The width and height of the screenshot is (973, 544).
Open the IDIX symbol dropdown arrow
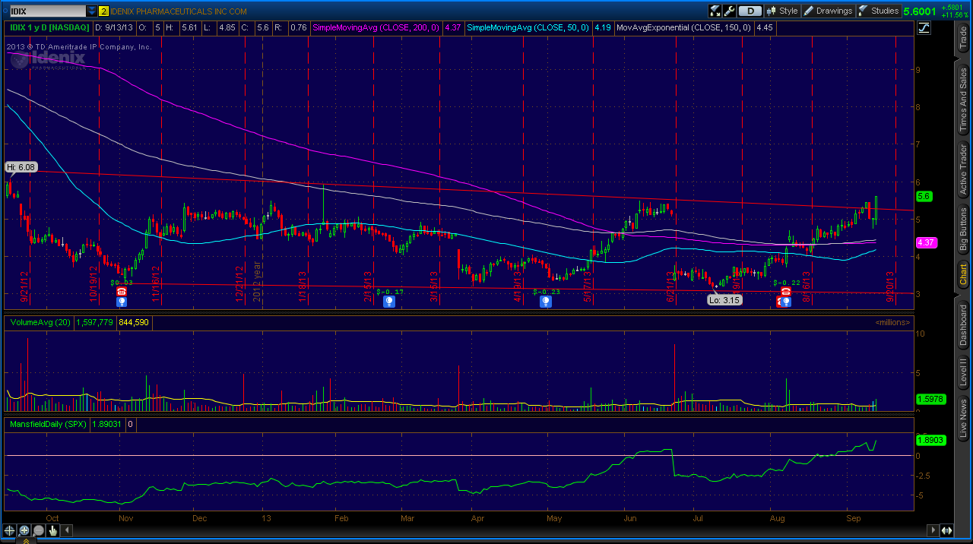tap(92, 11)
